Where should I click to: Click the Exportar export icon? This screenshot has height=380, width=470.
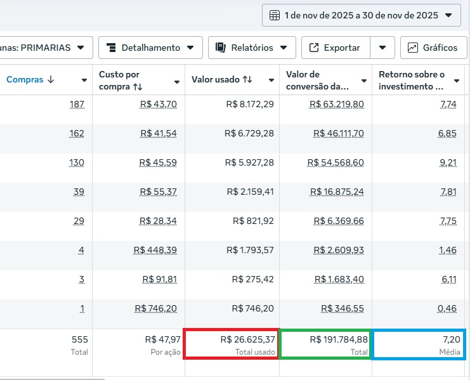(x=313, y=48)
